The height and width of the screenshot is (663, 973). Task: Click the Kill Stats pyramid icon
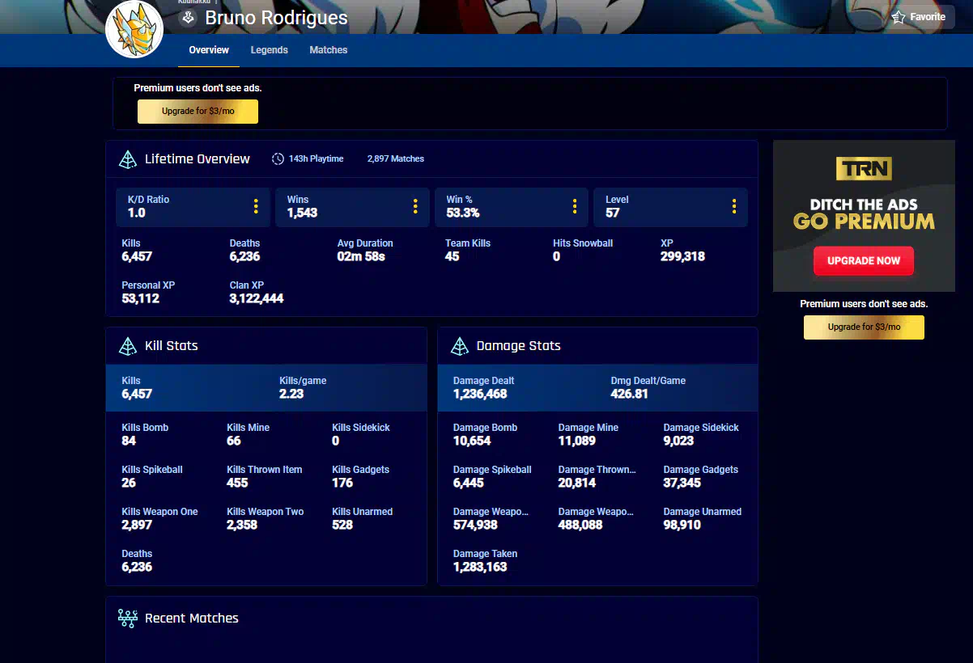(x=128, y=346)
